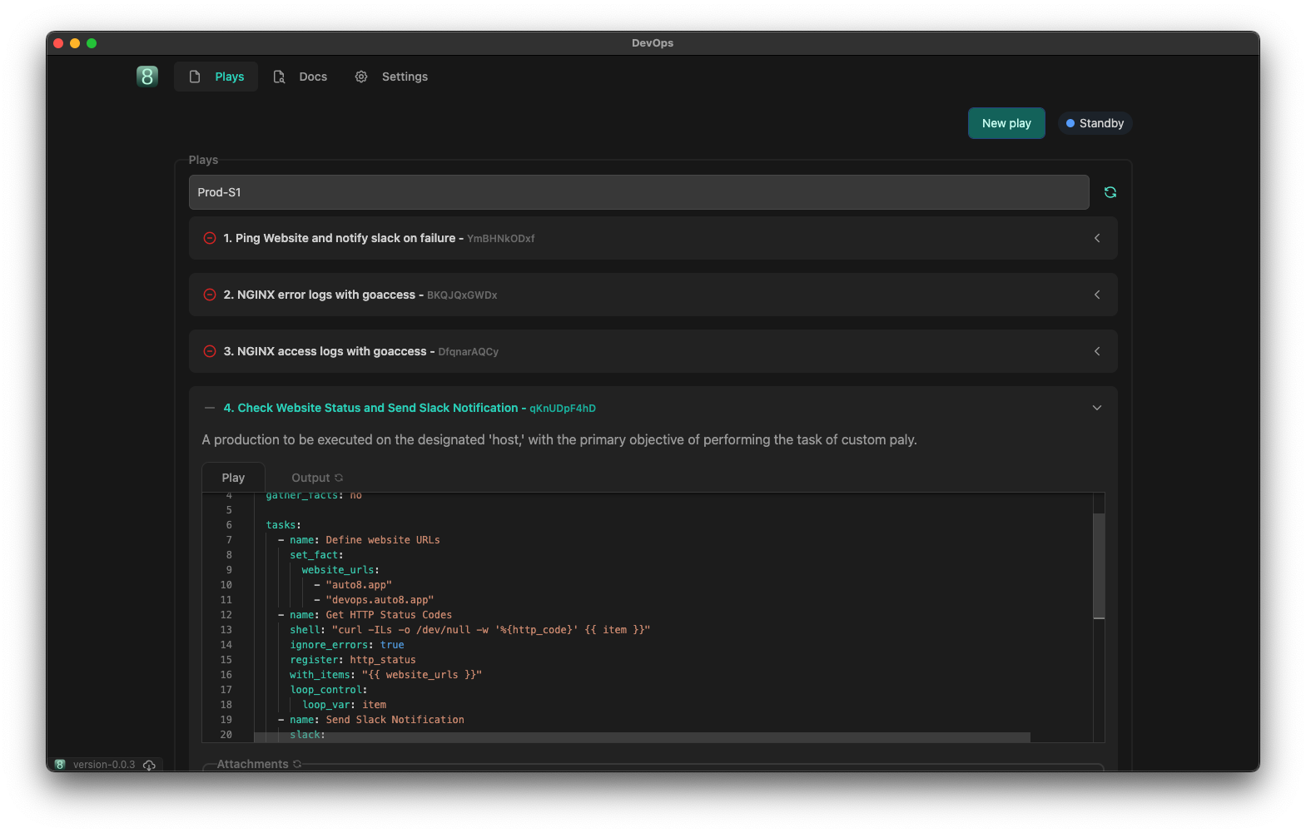
Task: Click the Plays document icon
Action: tap(195, 77)
